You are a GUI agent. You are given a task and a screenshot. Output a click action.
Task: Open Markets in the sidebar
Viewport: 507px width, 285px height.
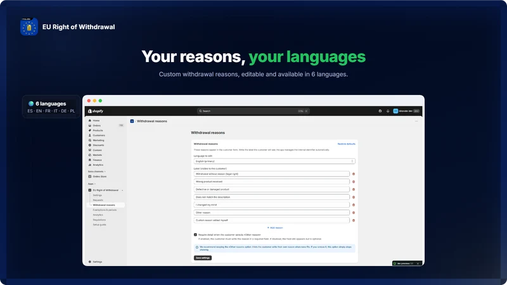97,155
